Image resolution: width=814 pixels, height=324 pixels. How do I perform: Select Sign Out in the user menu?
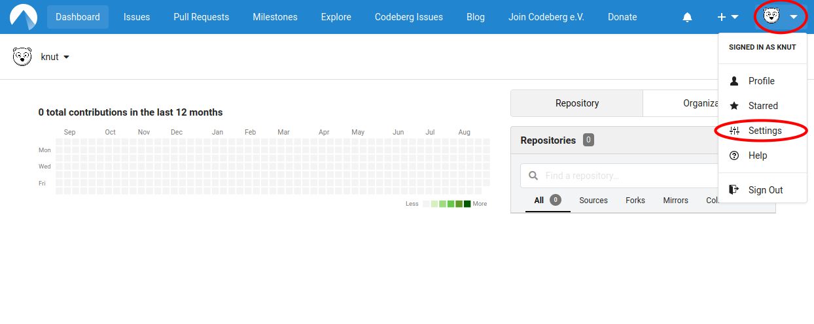pyautogui.click(x=765, y=190)
